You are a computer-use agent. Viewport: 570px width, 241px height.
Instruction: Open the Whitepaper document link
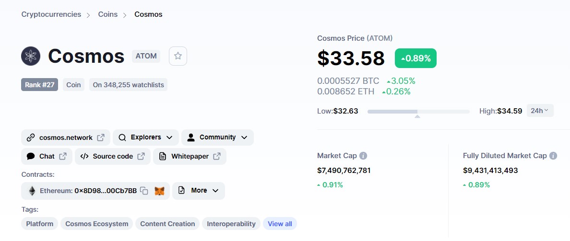(190, 156)
